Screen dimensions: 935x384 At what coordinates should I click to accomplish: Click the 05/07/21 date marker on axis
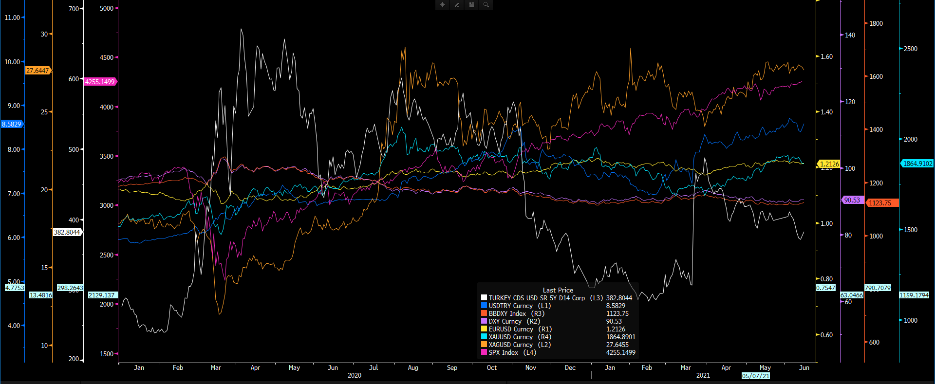[x=755, y=376]
